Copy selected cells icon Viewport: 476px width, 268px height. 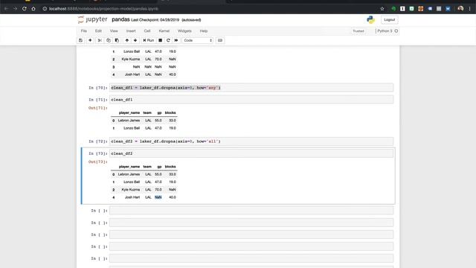[109, 40]
